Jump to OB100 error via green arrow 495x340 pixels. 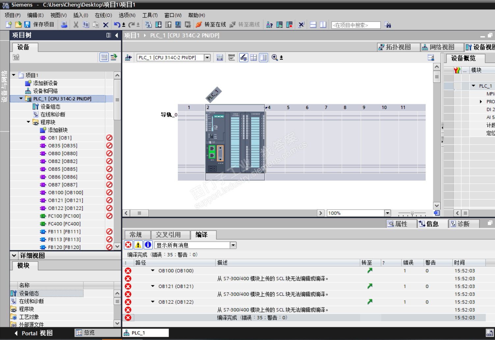(370, 271)
